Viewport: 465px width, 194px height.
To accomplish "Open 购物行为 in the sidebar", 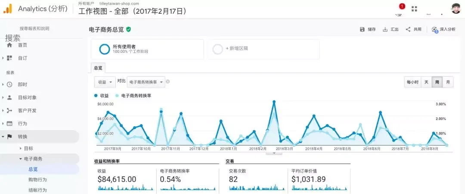I will coord(37,179).
